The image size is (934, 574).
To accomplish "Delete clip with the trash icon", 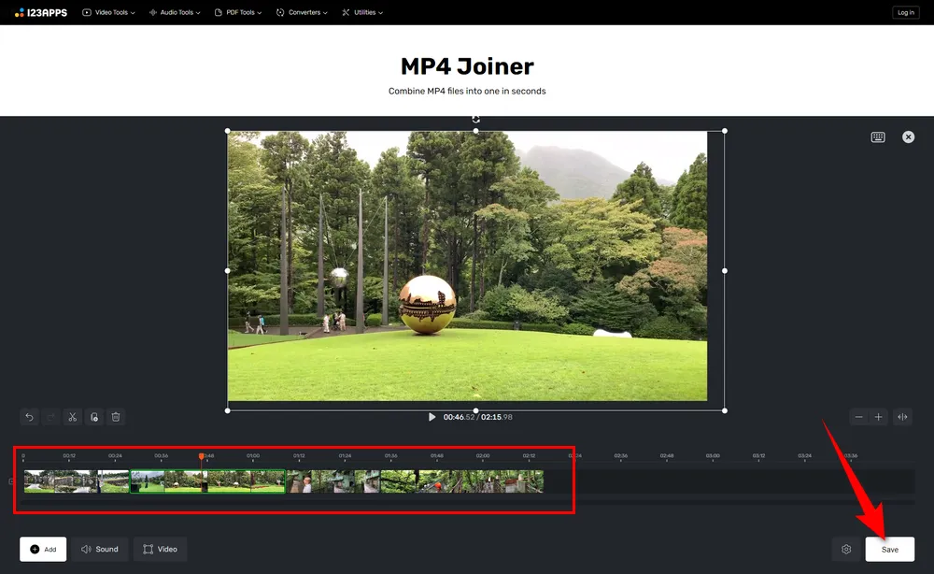I will point(116,417).
